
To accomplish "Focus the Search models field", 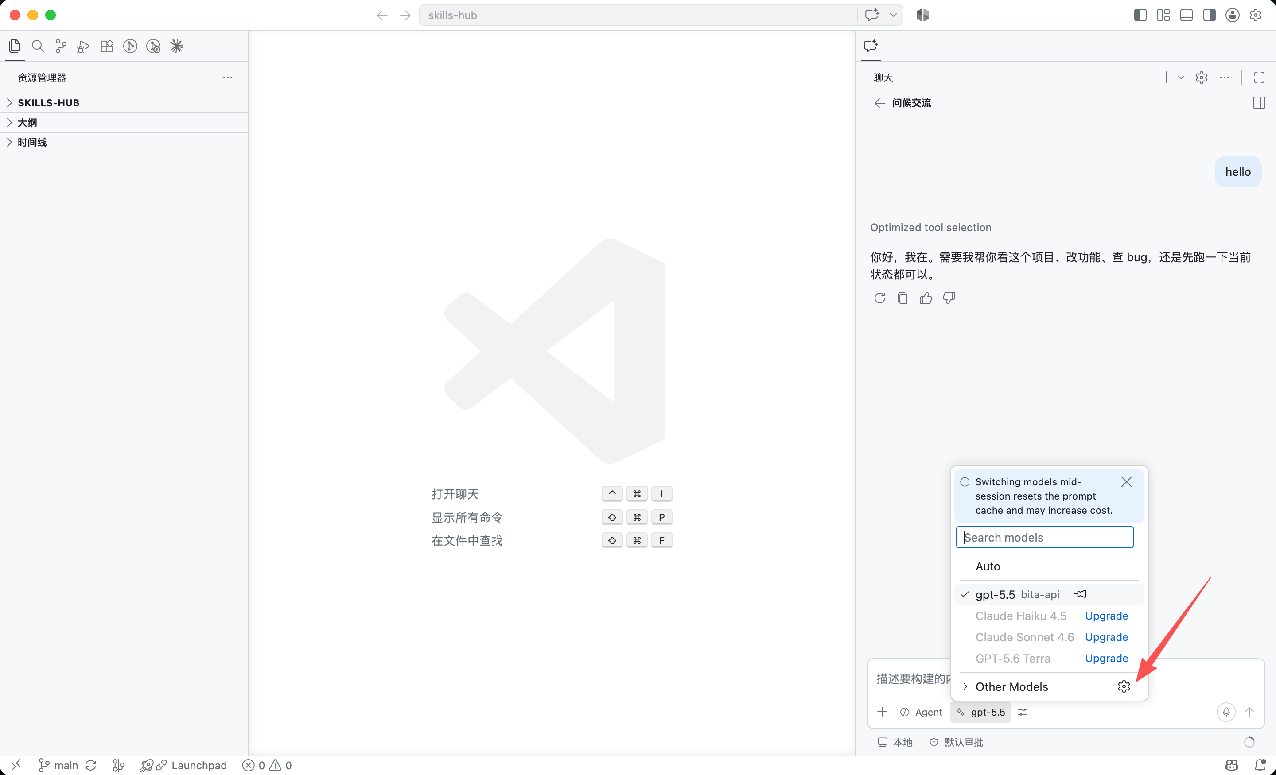I will point(1045,537).
